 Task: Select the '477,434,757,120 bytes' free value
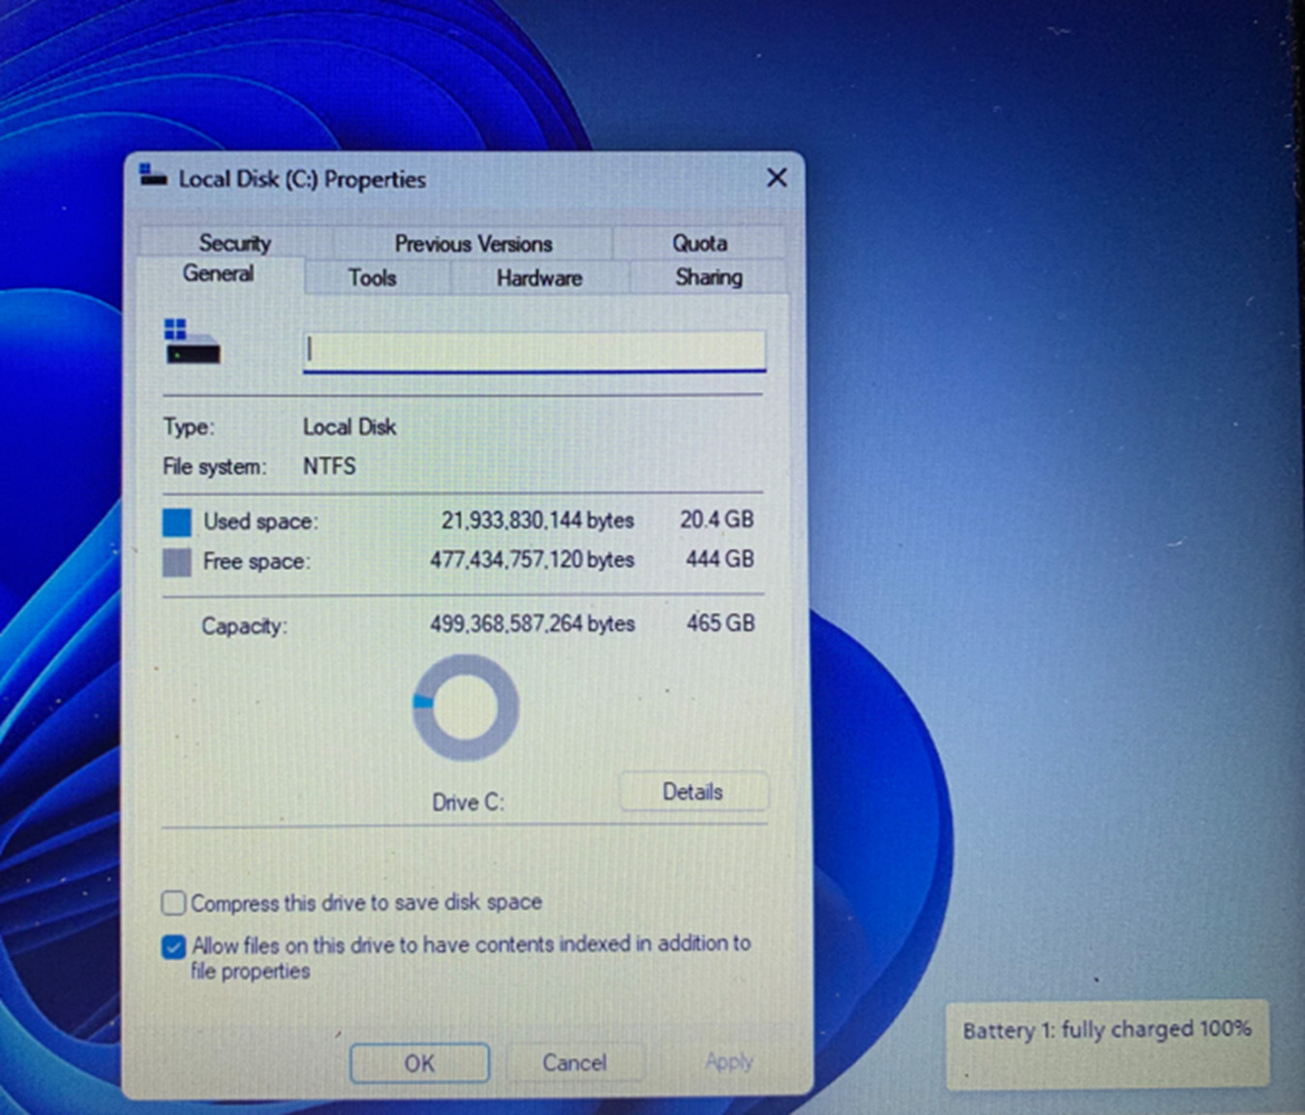point(532,559)
